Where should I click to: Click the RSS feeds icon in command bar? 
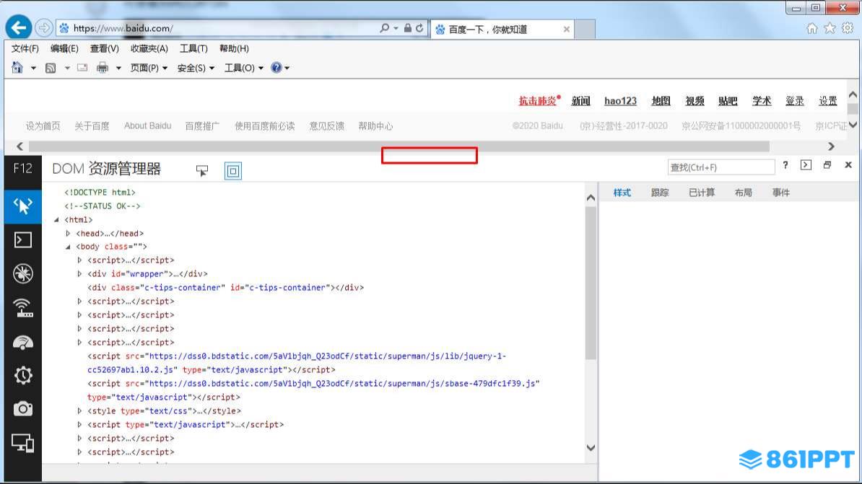(51, 68)
